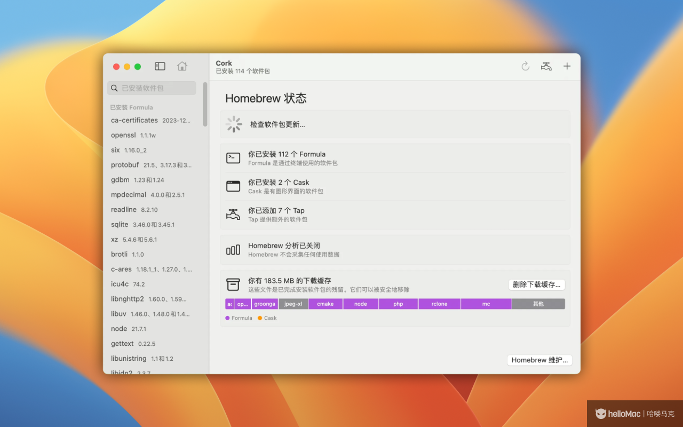This screenshot has width=683, height=427.
Task: Select the rclone cache segment
Action: [440, 304]
